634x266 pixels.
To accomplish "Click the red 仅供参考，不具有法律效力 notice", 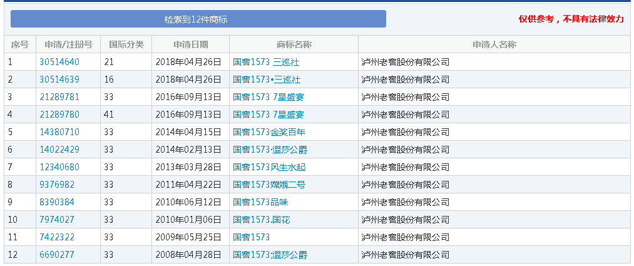I will (x=571, y=19).
